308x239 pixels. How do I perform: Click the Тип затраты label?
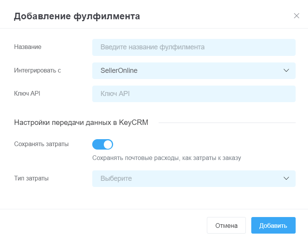click(31, 178)
